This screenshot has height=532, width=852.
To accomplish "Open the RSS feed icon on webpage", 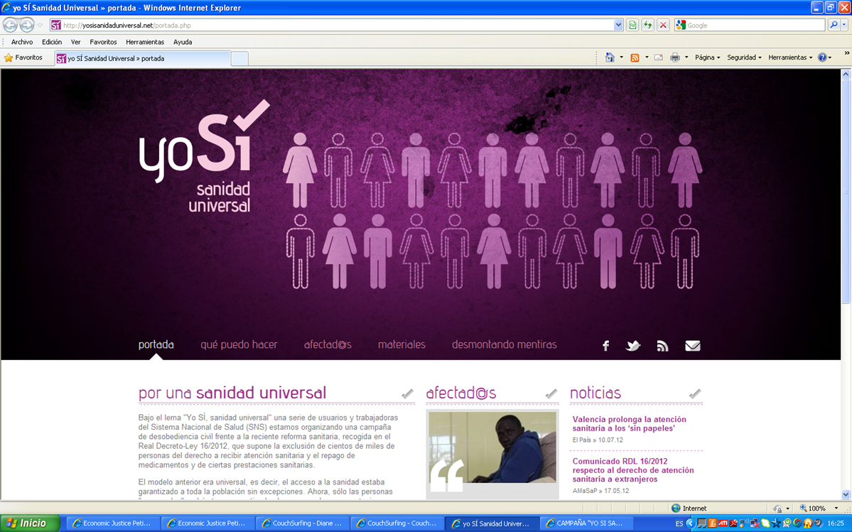I will [x=662, y=346].
